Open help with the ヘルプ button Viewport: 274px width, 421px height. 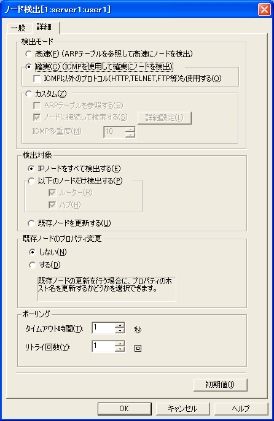pos(241,409)
